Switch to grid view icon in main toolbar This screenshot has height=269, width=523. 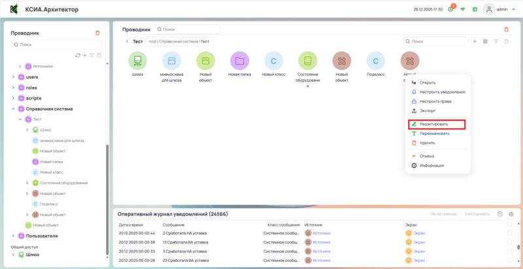[x=485, y=41]
